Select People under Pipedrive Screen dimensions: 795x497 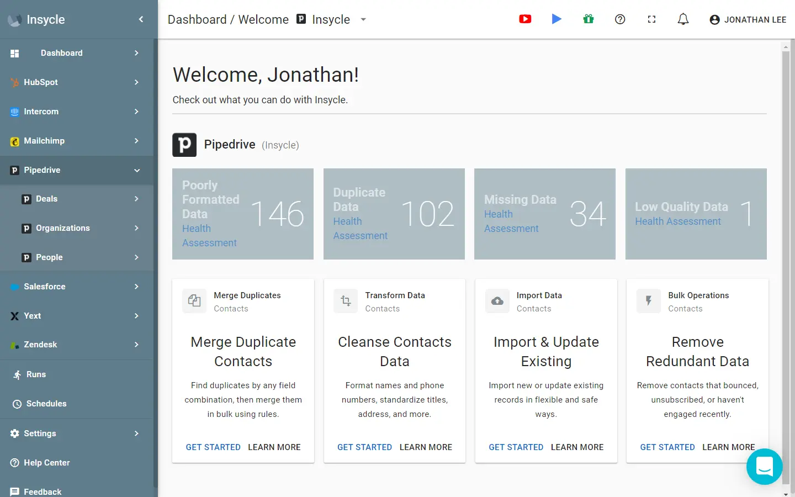click(49, 257)
